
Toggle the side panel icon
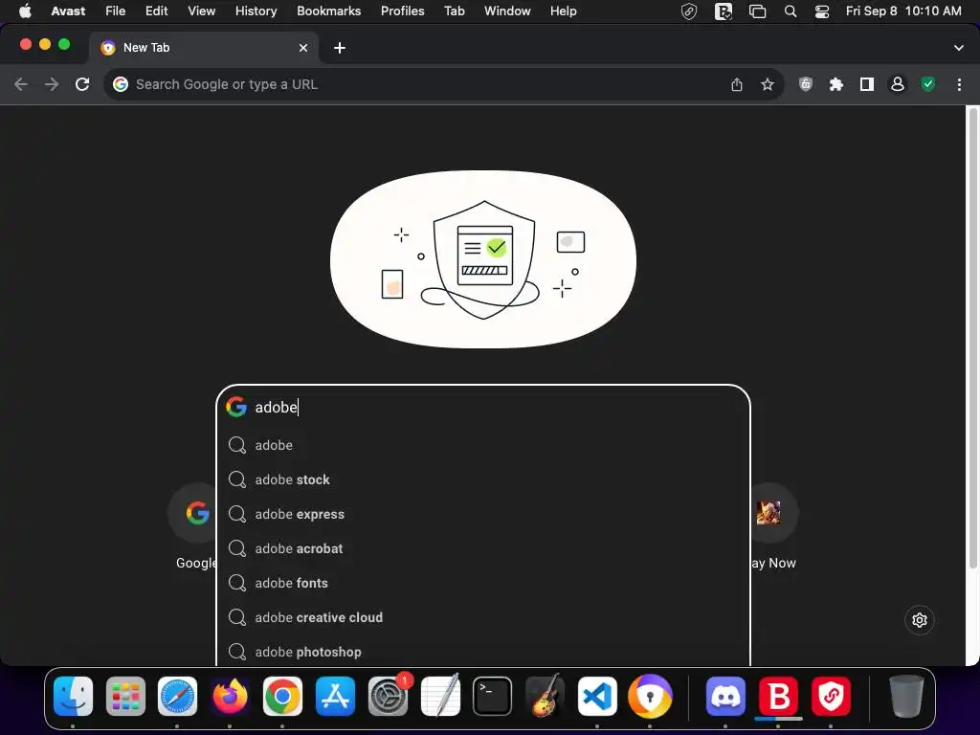tap(867, 84)
